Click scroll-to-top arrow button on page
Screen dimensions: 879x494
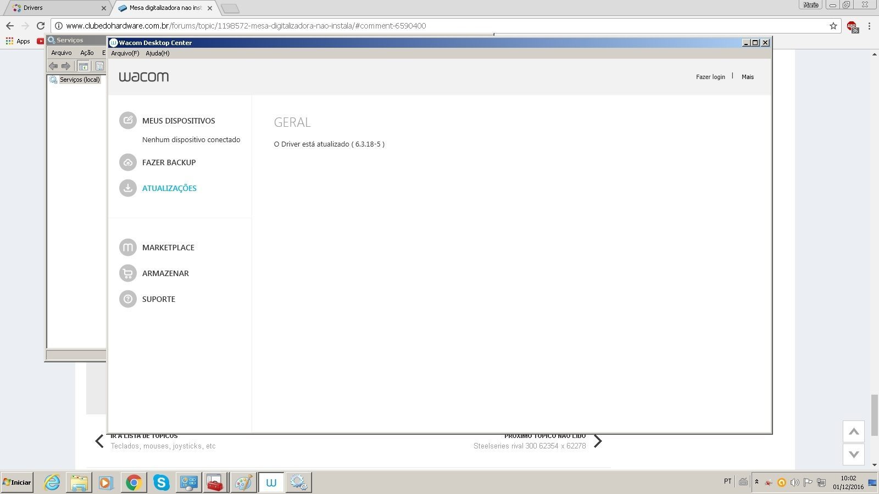[x=854, y=431]
